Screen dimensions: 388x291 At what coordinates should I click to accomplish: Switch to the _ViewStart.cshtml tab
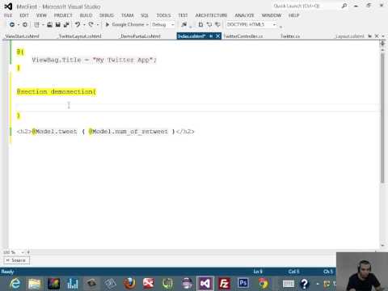(x=22, y=36)
